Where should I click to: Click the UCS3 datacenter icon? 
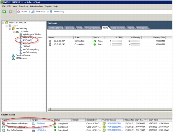pos(10,26)
